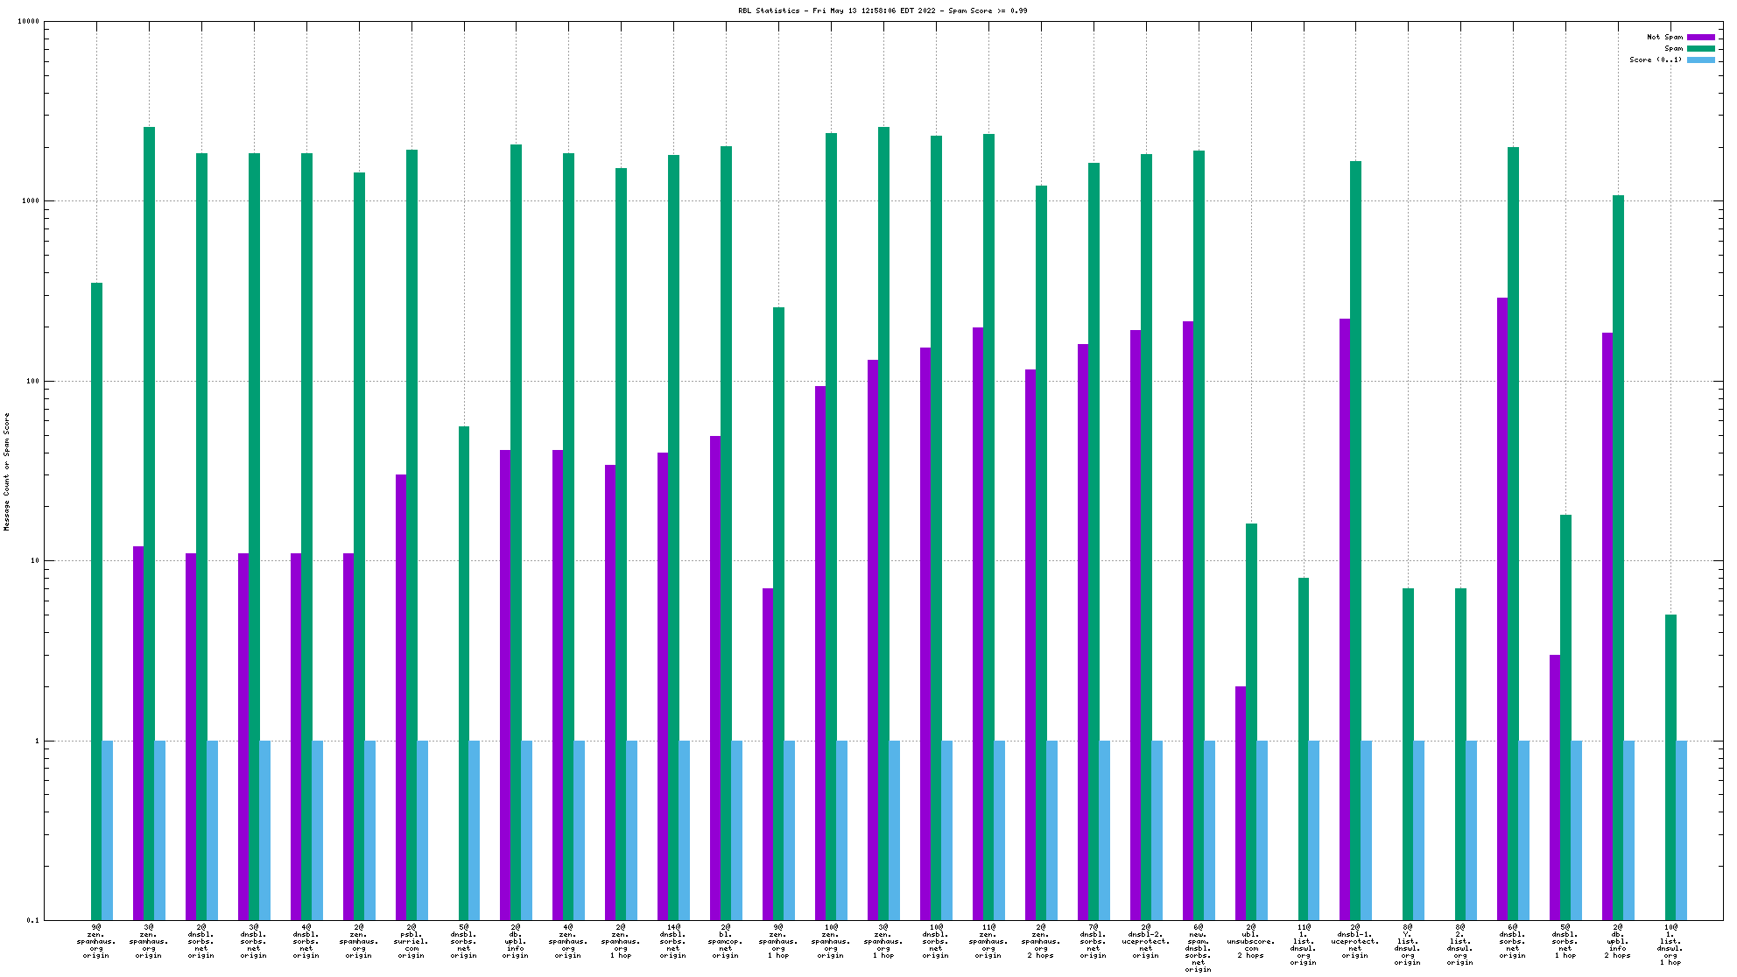
Task: Select the bl.spamcop.net origin axis label
Action: click(726, 941)
